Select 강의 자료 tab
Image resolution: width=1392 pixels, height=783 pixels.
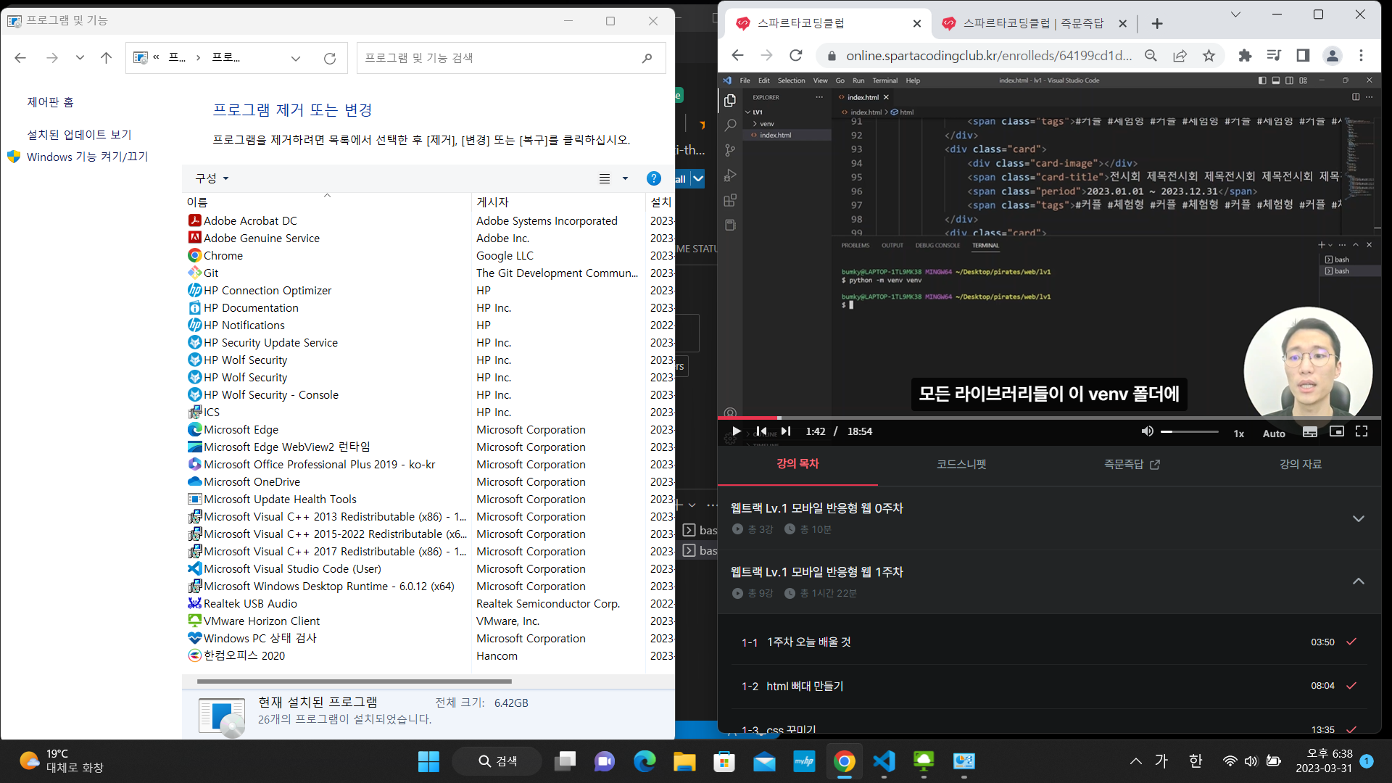(x=1301, y=464)
